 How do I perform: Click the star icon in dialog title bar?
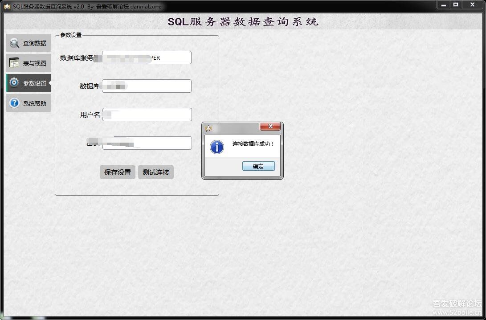pos(208,128)
